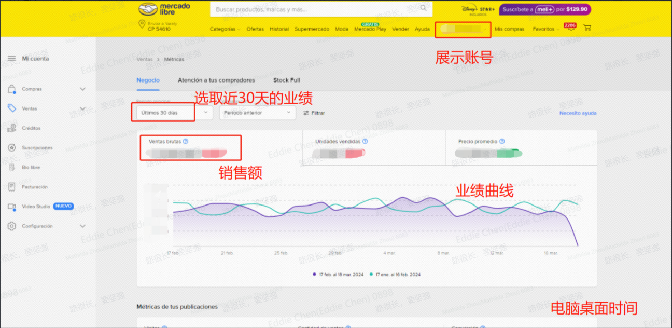Expand the Compras sidebar section
Screen dimensions: 672x328
tap(82, 89)
